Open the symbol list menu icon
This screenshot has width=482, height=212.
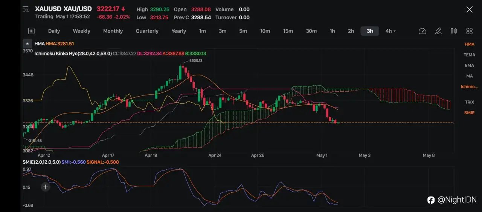[25, 9]
